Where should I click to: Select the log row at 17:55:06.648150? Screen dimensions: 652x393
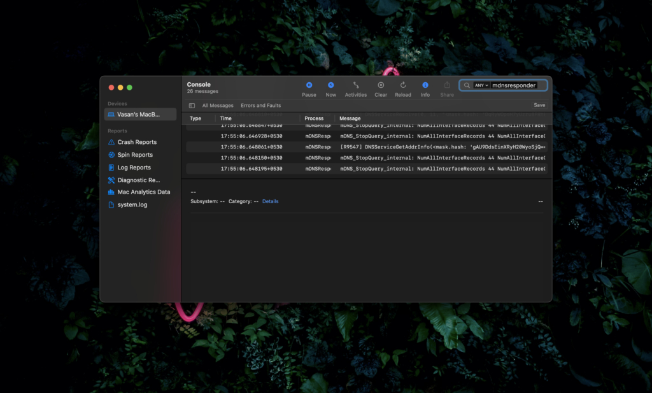tap(367, 157)
